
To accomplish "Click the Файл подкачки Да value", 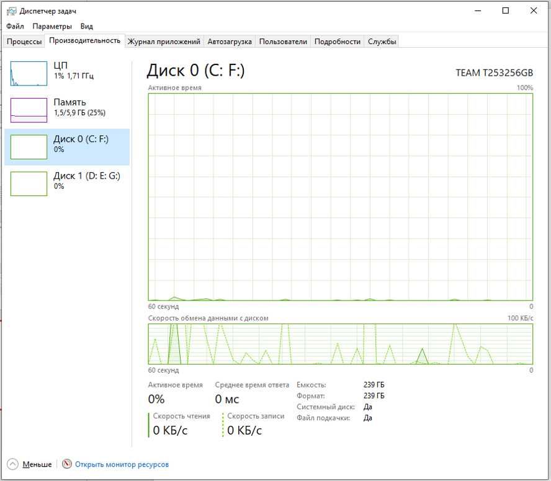I will [368, 418].
